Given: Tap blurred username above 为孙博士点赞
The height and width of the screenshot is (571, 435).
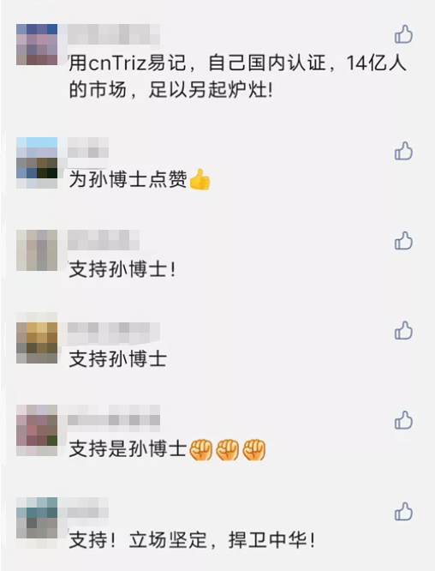Looking at the screenshot, I should pos(88,147).
